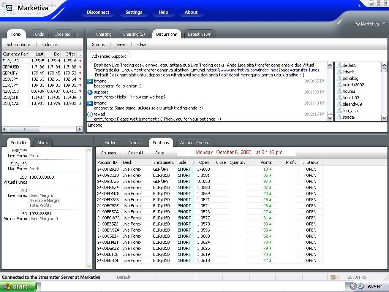Click the Currency Pair column header
The height and width of the screenshot is (292, 389).
(15, 54)
